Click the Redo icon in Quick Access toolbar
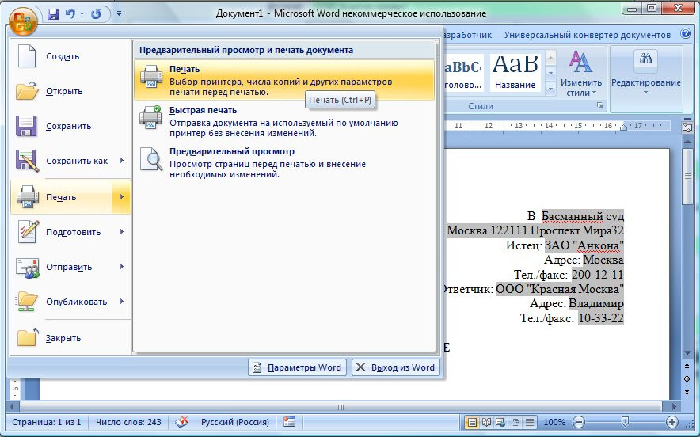700x437 pixels. 97,14
